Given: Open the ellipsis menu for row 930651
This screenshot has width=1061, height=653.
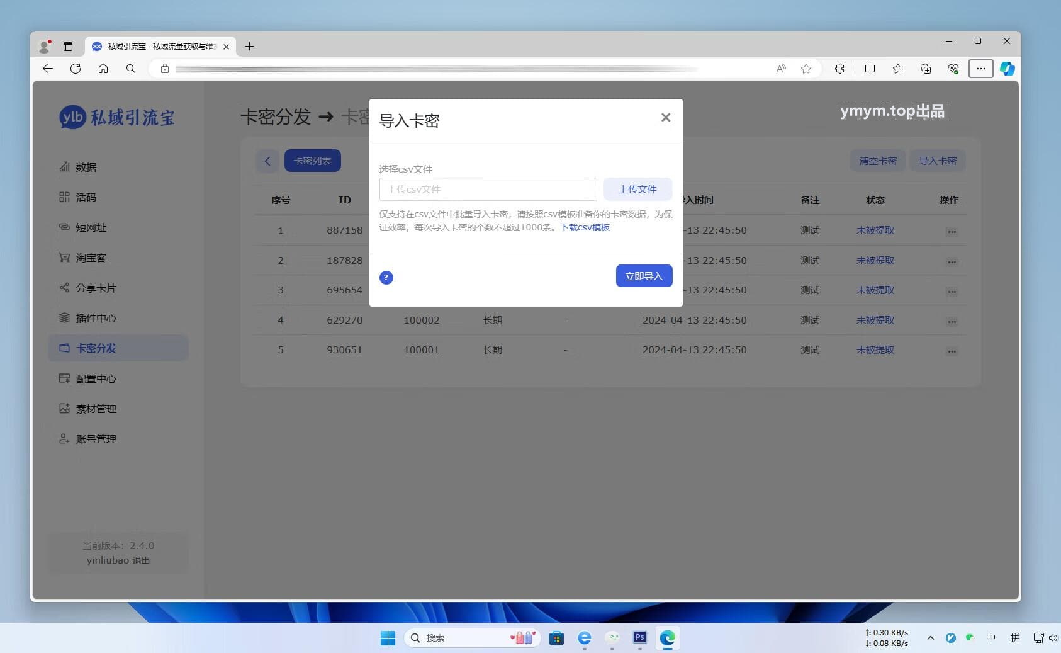Looking at the screenshot, I should click(x=952, y=351).
